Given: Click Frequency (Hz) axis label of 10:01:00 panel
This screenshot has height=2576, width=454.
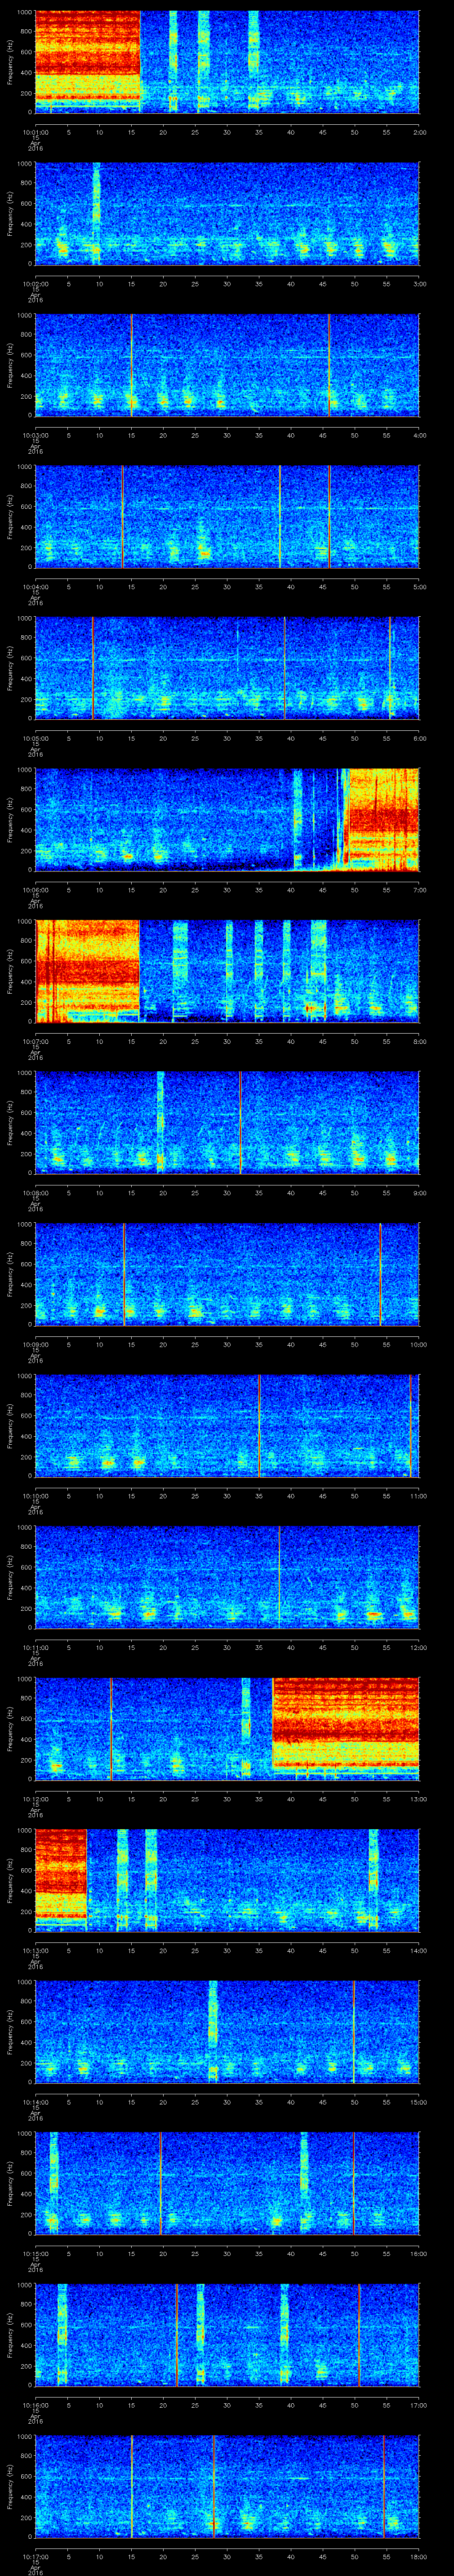Looking at the screenshot, I should coord(10,62).
